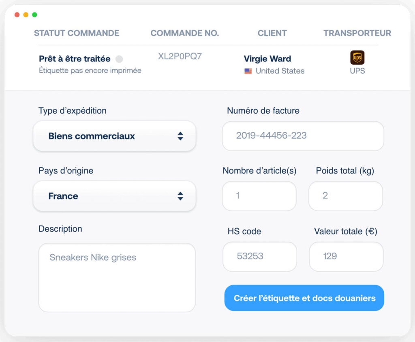
Task: Click inside the Numéro de facture field
Action: (303, 136)
